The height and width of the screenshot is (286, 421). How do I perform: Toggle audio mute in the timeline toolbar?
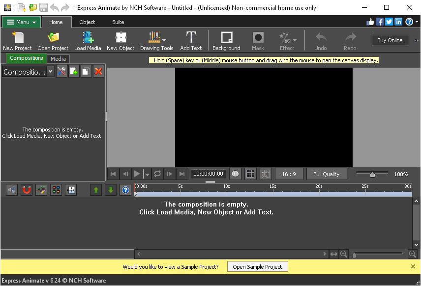(11, 190)
